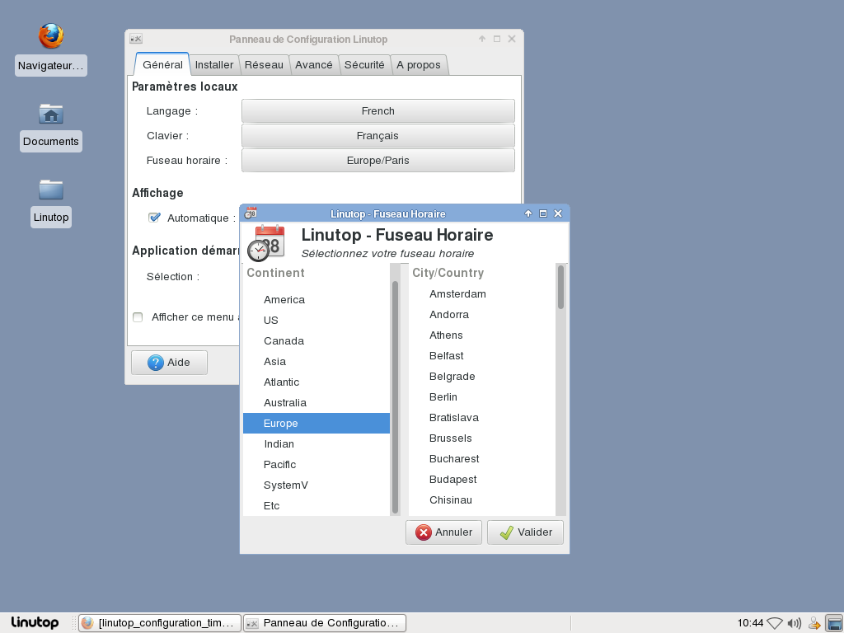Select Australia in the Continent list
The height and width of the screenshot is (633, 844).
pyautogui.click(x=316, y=402)
